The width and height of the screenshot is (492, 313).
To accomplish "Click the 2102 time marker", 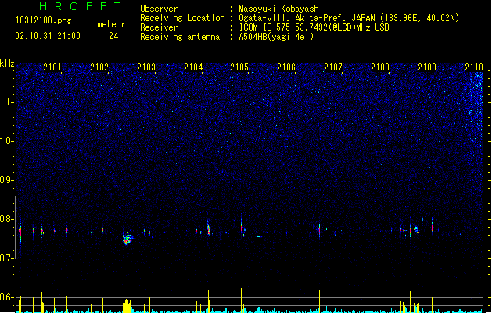I will pos(99,67).
